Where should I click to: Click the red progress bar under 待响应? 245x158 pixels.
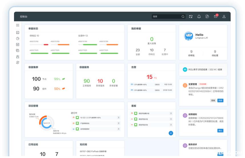point(46,45)
